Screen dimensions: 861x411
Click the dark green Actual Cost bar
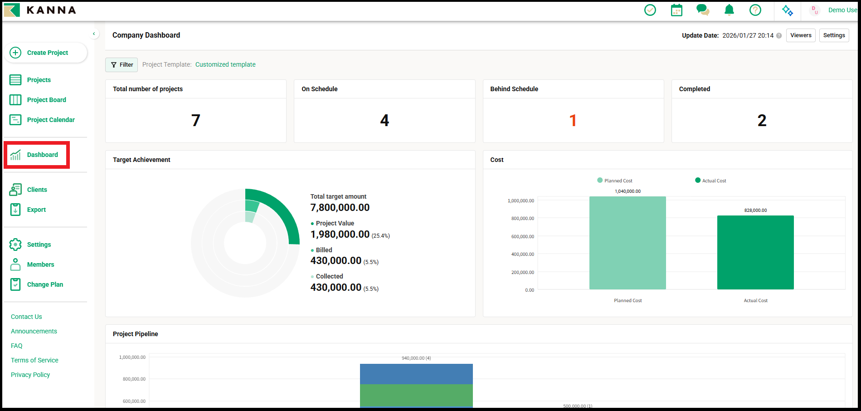click(755, 252)
